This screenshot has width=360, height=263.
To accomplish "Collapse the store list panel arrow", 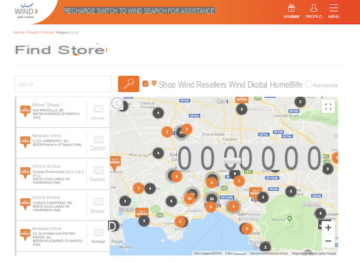I will click(x=117, y=103).
